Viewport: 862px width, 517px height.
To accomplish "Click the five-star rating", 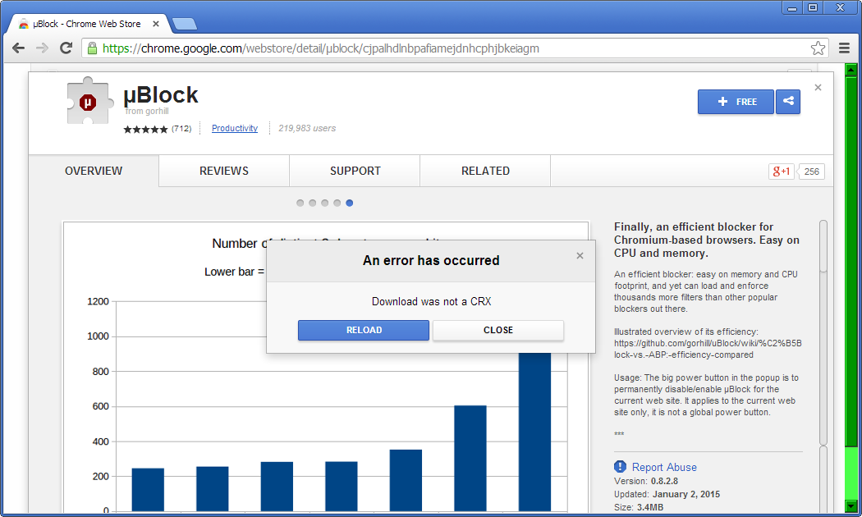I will point(145,129).
